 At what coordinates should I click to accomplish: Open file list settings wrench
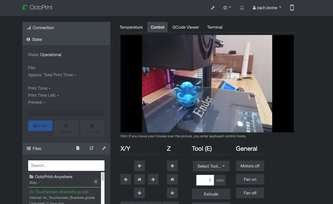point(104,148)
